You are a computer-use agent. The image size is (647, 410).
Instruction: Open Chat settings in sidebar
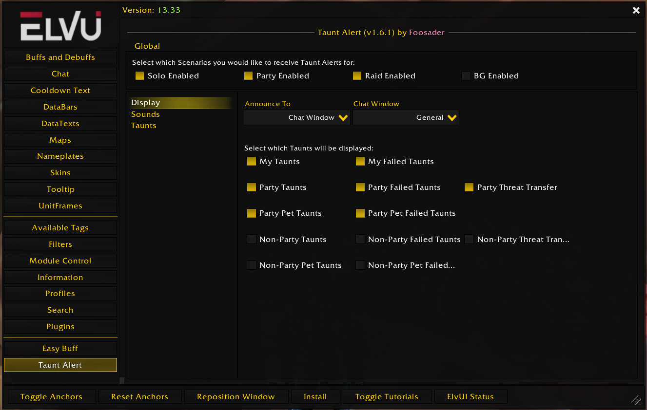60,74
